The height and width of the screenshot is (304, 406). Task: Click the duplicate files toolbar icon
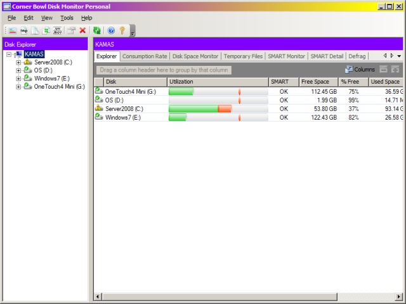coord(46,30)
